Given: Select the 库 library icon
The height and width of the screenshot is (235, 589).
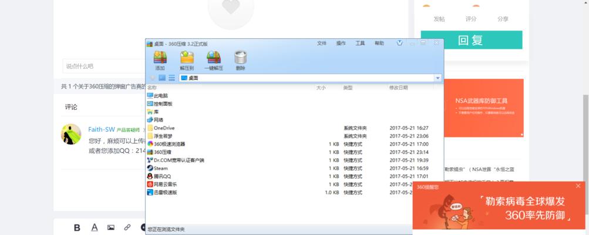Looking at the screenshot, I should [x=150, y=112].
